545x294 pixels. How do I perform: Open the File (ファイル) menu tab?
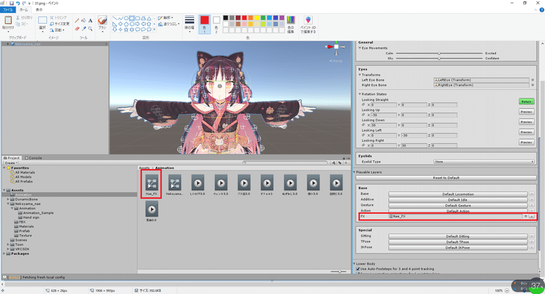[x=8, y=10]
